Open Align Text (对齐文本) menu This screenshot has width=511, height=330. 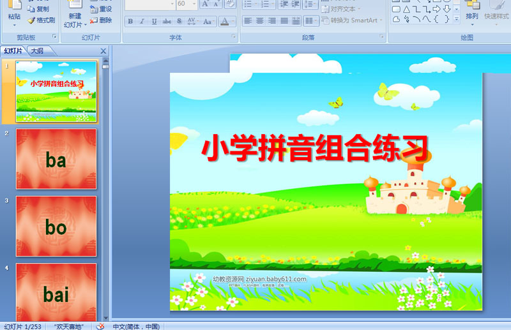tap(341, 9)
